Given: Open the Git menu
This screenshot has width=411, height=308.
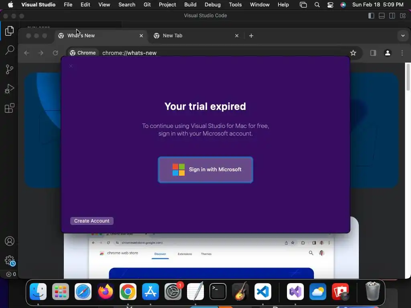Looking at the screenshot, I should tap(147, 5).
